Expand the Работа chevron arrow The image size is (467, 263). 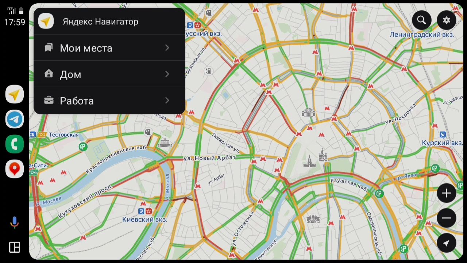167,100
